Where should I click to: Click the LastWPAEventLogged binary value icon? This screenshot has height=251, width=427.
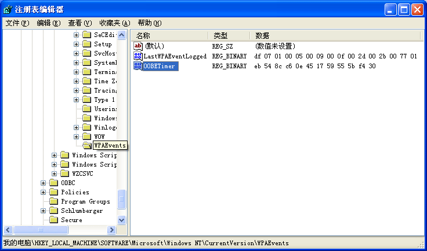138,56
